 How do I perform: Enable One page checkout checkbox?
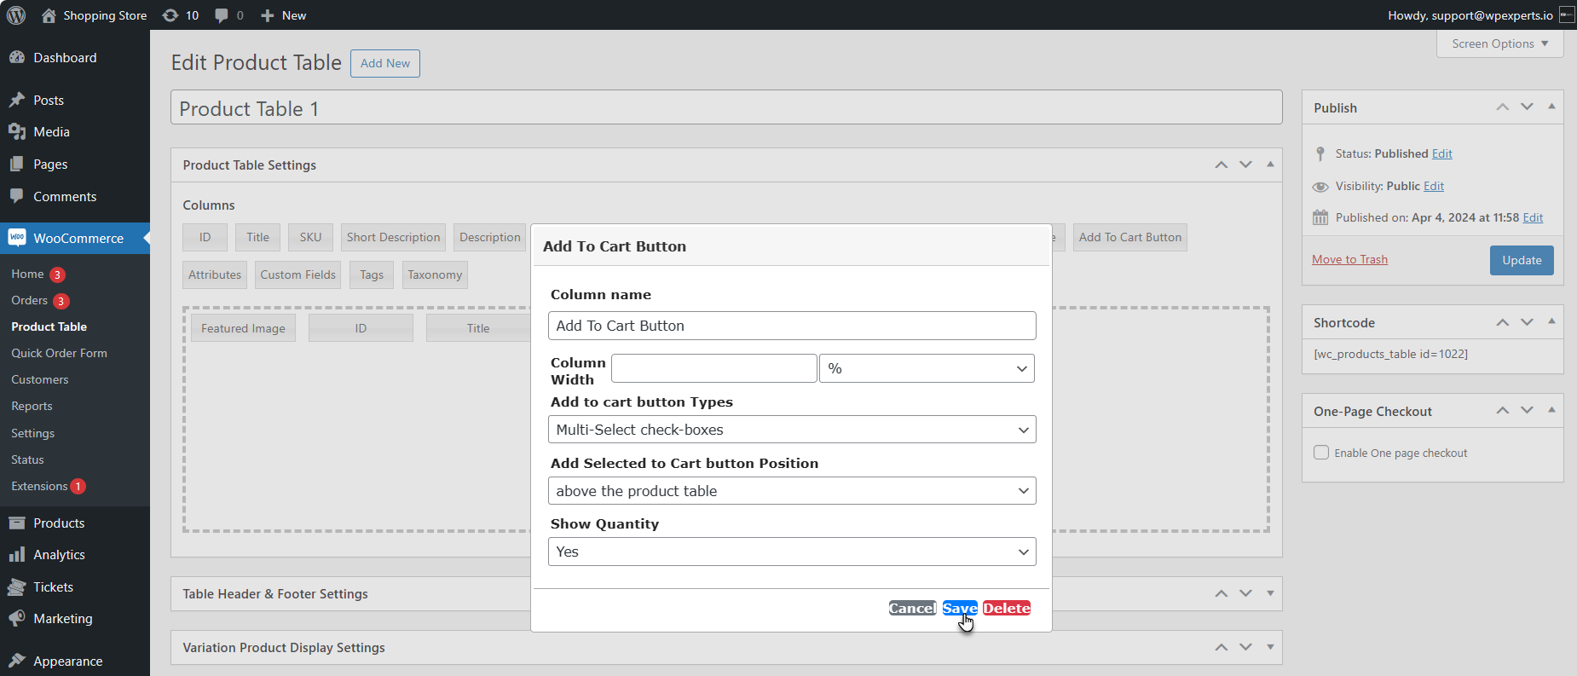point(1321,453)
